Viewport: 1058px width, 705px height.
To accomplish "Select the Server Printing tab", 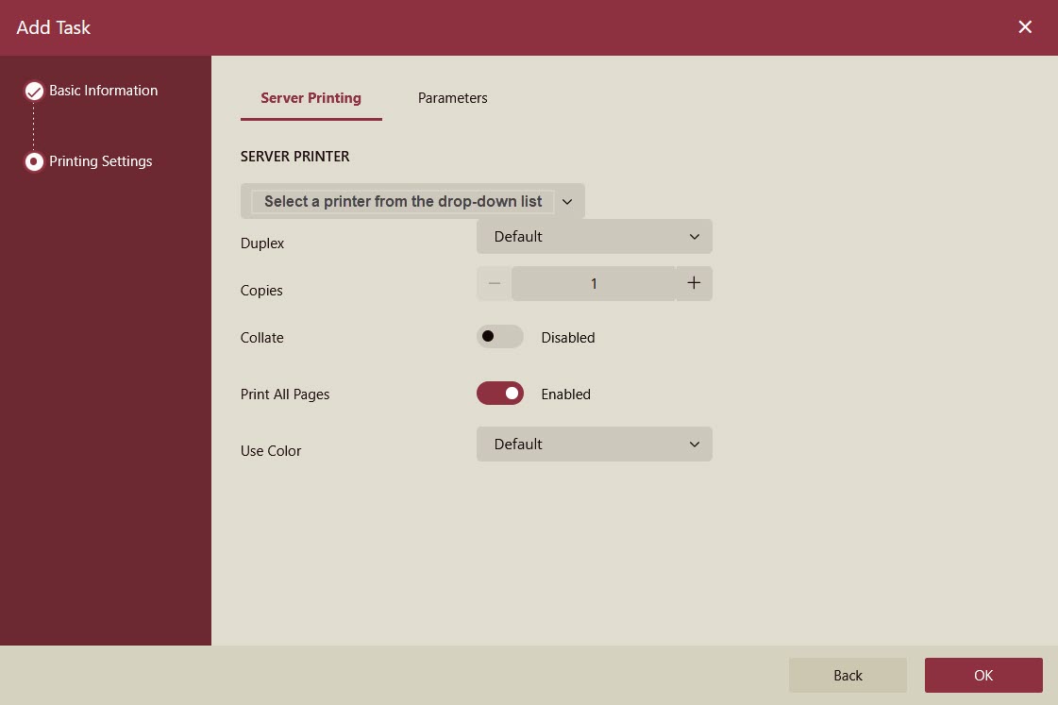I will 311,98.
